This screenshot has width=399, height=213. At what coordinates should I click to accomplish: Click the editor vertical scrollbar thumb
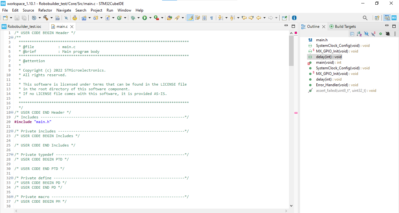[291, 51]
